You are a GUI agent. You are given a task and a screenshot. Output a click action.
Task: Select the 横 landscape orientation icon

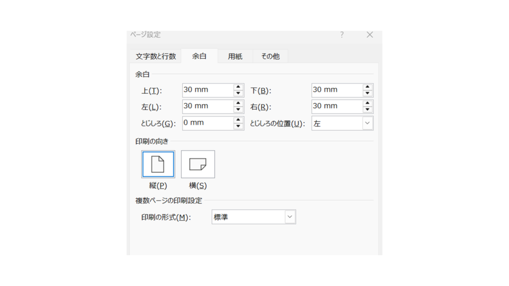[x=198, y=164]
